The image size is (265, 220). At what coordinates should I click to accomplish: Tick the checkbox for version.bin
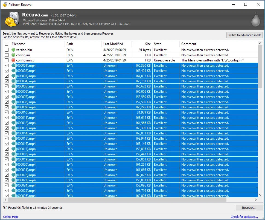[7, 50]
